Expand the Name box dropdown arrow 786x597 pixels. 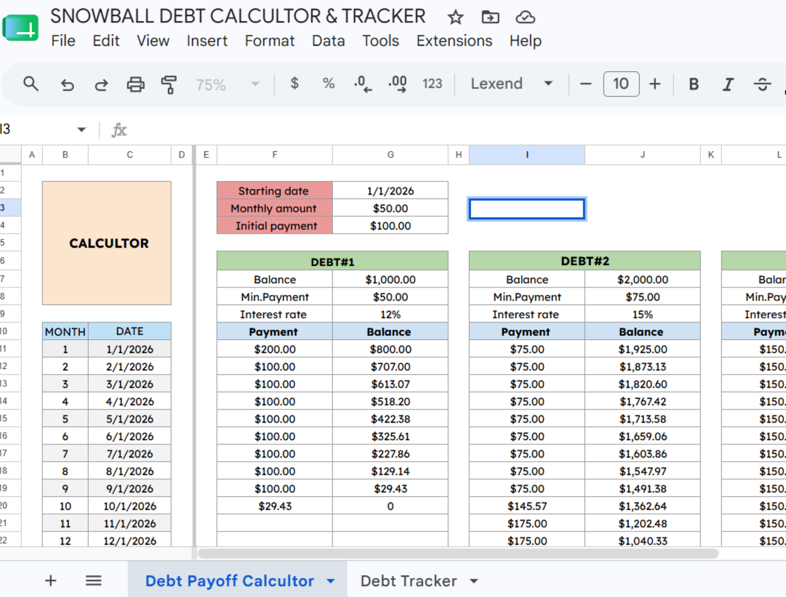tap(81, 130)
